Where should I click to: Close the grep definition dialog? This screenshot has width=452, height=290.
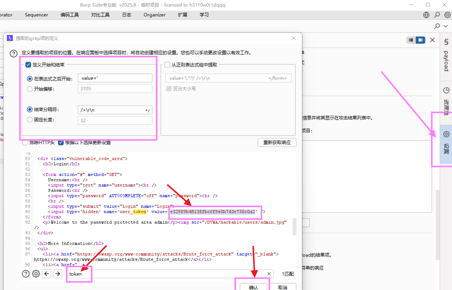tap(294, 38)
